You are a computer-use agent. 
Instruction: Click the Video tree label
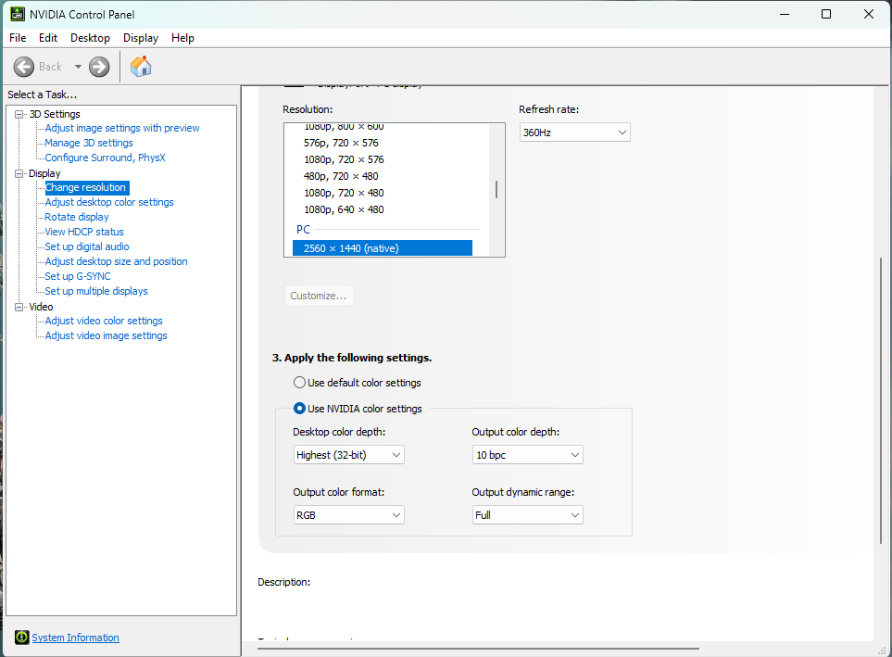pos(41,307)
